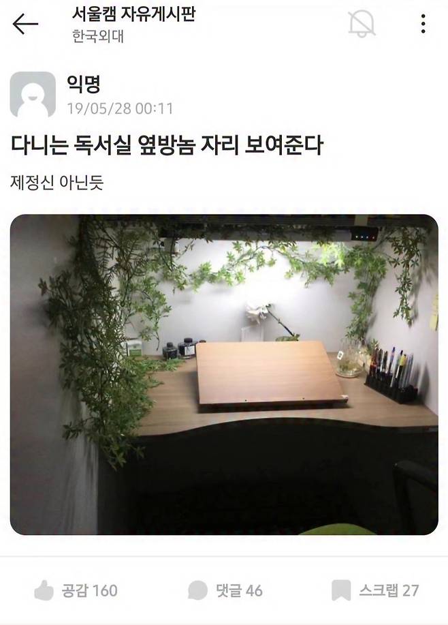448x625 pixels.
Task: Tap the scrap bookmark icon
Action: tap(341, 590)
